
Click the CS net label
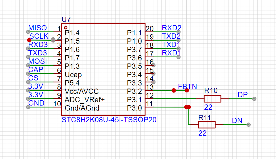click(33, 78)
